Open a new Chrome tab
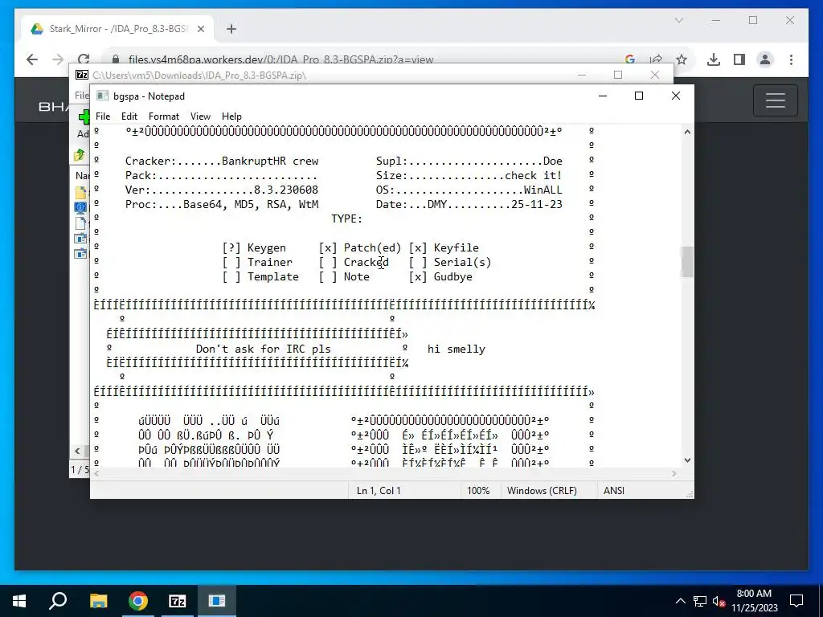 click(231, 29)
